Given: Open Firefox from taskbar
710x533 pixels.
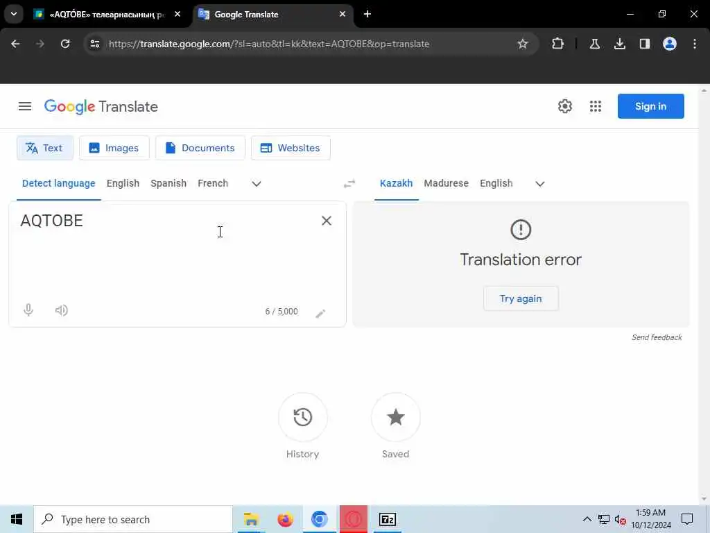Looking at the screenshot, I should (x=285, y=519).
